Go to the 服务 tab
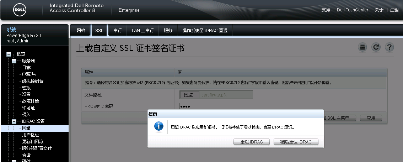This screenshot has height=162, width=403. click(168, 30)
